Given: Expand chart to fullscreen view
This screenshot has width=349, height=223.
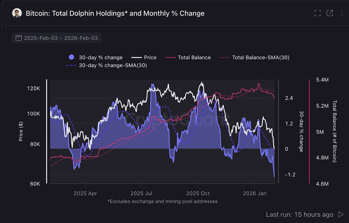Looking at the screenshot, I should point(318,13).
